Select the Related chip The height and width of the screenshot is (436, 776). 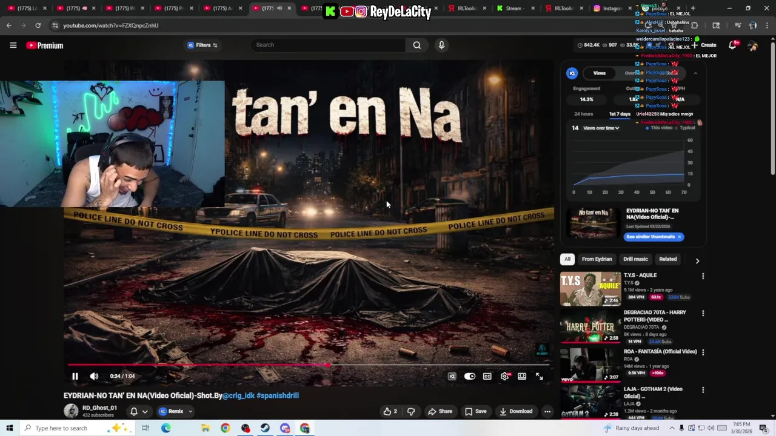click(667, 259)
